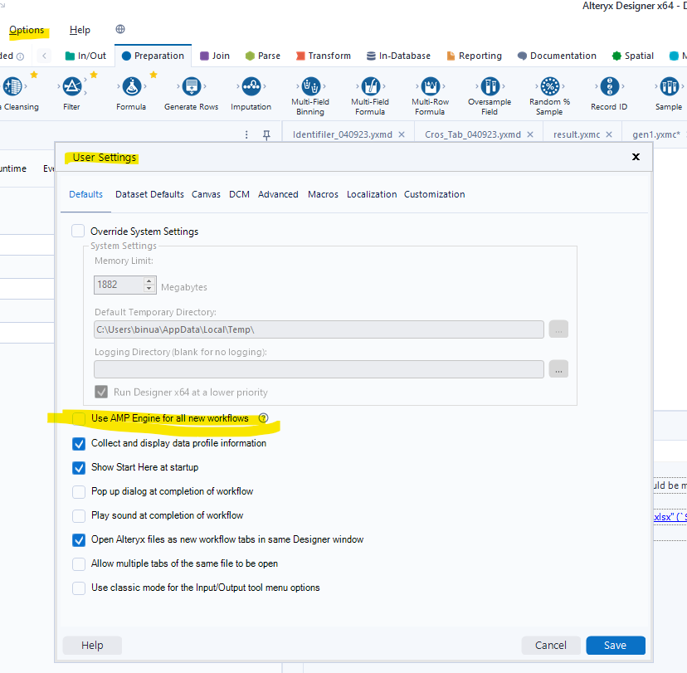This screenshot has width=687, height=673.
Task: Select the Record ID tool
Action: (x=608, y=85)
